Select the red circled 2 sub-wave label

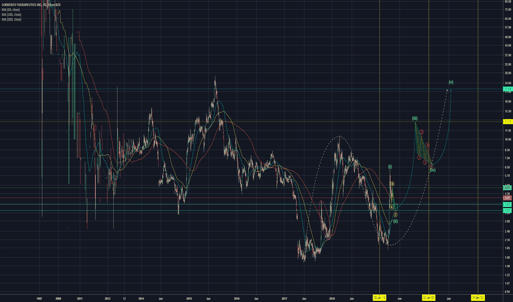click(422, 132)
